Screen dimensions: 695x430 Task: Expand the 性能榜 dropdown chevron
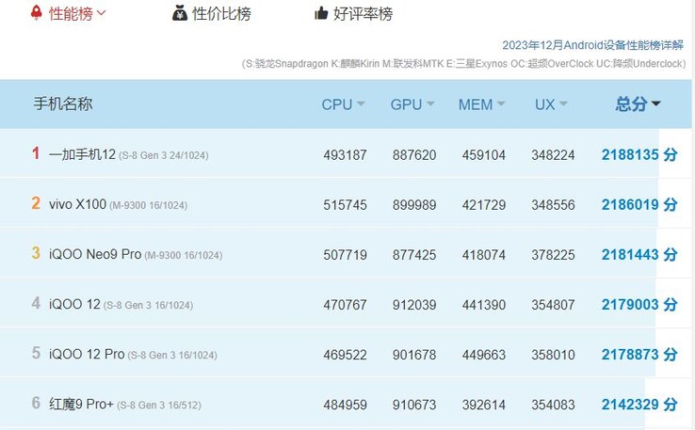102,13
